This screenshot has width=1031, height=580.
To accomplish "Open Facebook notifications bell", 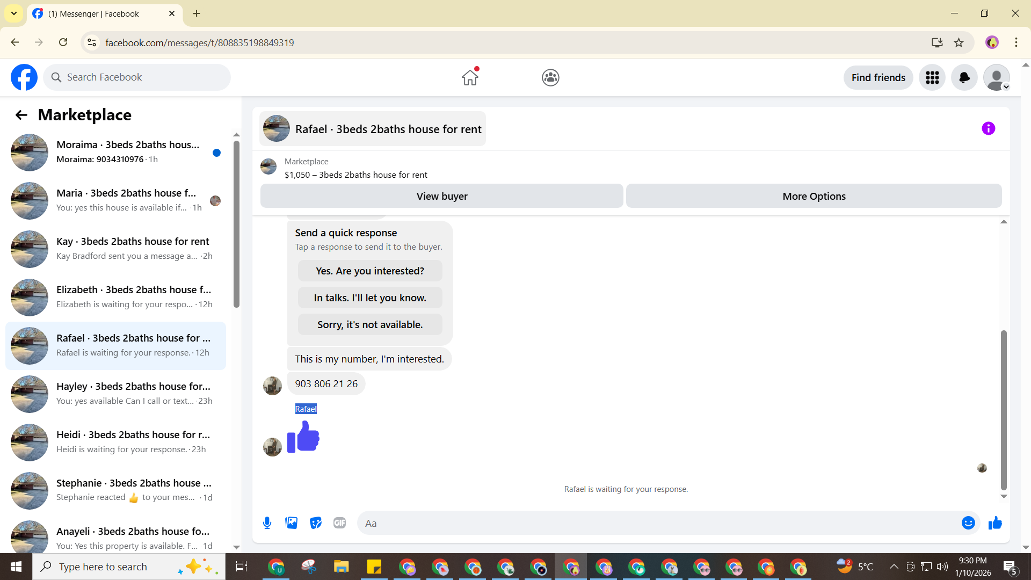I will 964,78.
